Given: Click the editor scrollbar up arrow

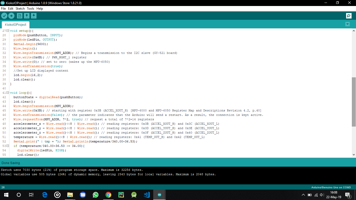Looking at the screenshot, I should tap(354, 31).
